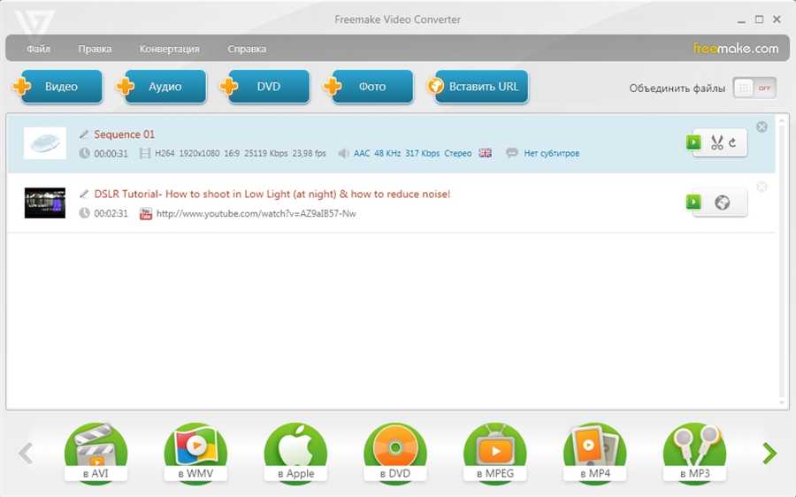Viewport: 796px width, 497px height.
Task: Pick the MPEG output format icon
Action: click(495, 454)
